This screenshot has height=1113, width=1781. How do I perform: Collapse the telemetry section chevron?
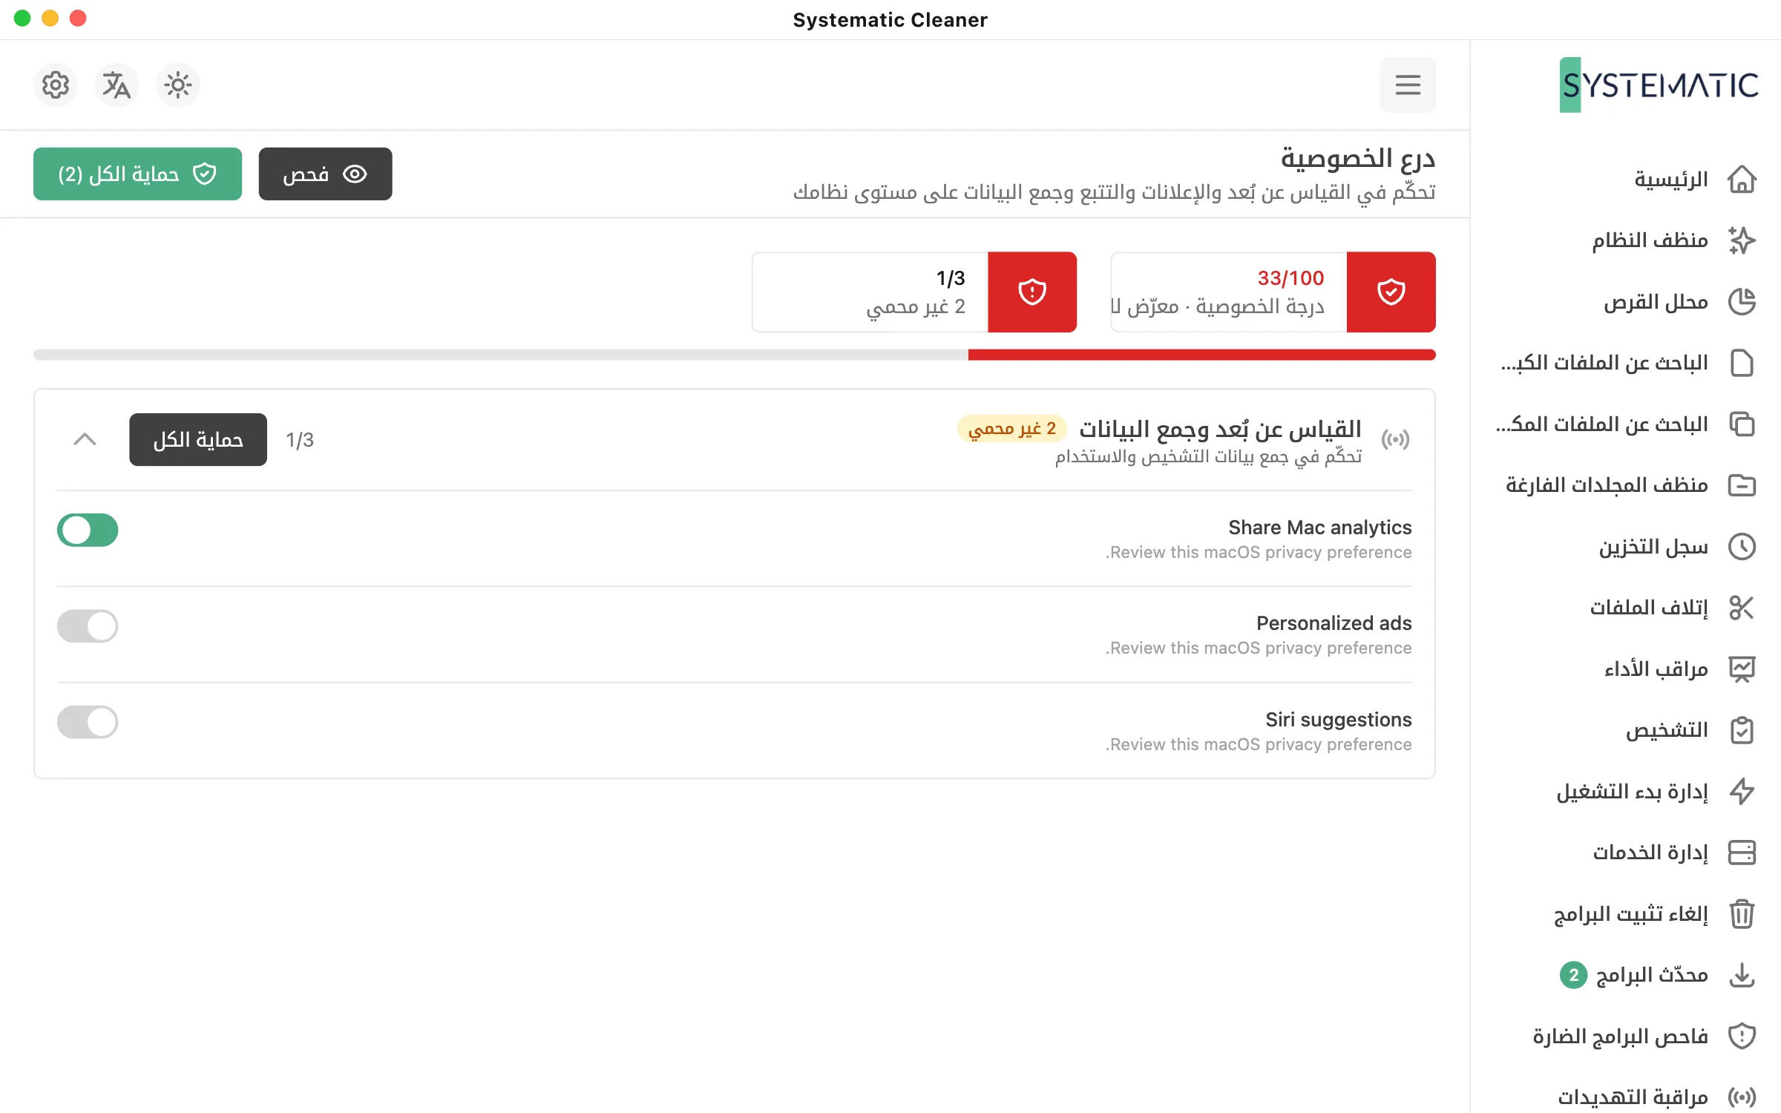(85, 439)
